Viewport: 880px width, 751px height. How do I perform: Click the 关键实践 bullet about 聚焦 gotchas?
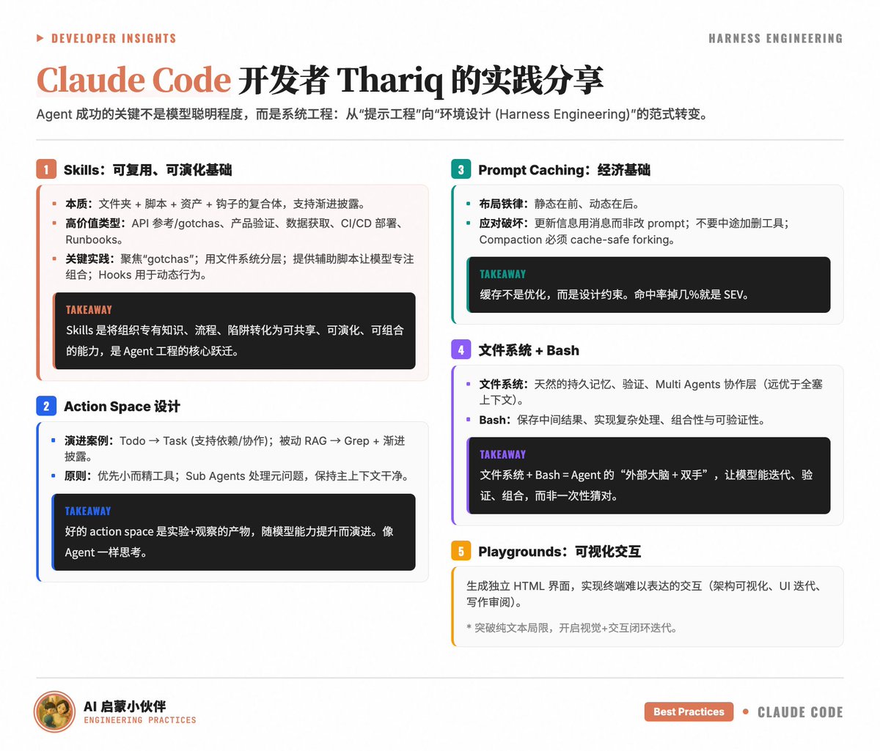[x=240, y=267]
